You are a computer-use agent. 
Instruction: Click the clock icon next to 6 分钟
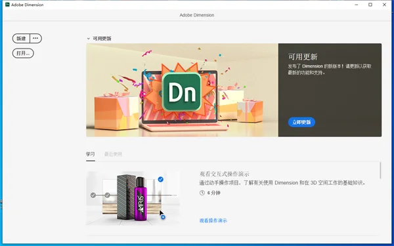[202, 193]
